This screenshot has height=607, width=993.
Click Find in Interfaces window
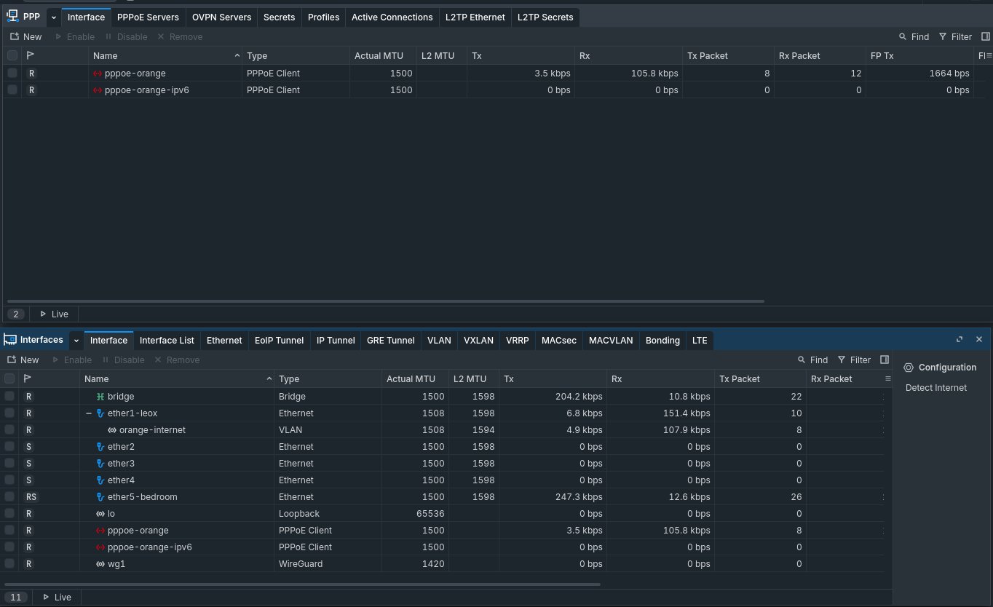pyautogui.click(x=813, y=360)
